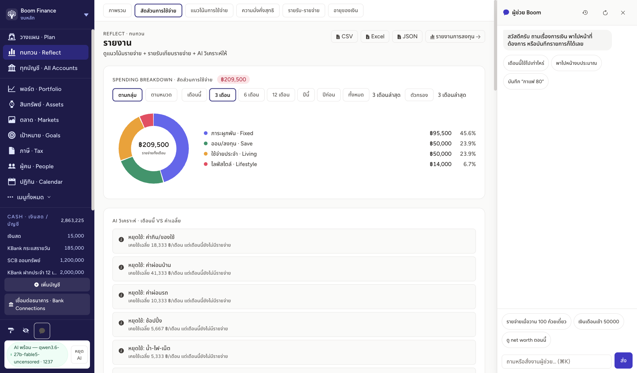Click the Calendar icon in sidebar

pos(12,182)
